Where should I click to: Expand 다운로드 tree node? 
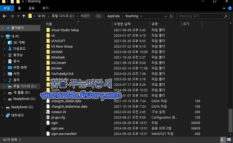(x=4, y=49)
